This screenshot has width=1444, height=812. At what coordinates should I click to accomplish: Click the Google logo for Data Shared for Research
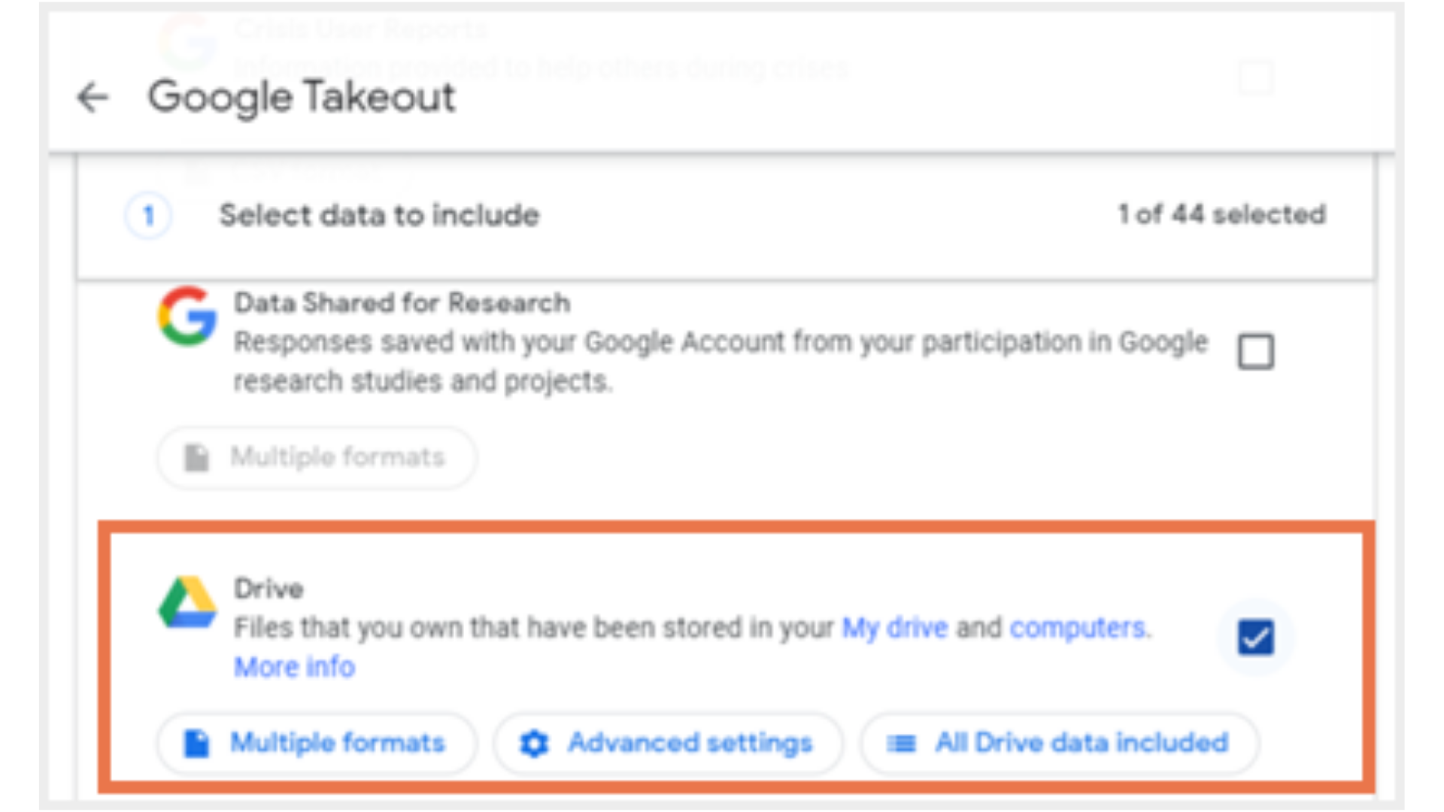tap(187, 316)
